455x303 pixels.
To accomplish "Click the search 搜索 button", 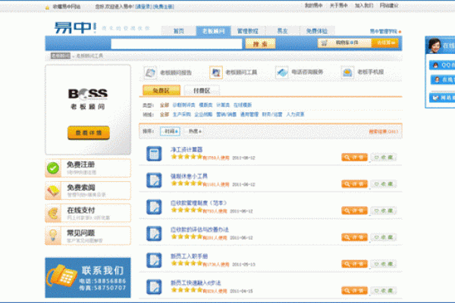I will [x=260, y=44].
